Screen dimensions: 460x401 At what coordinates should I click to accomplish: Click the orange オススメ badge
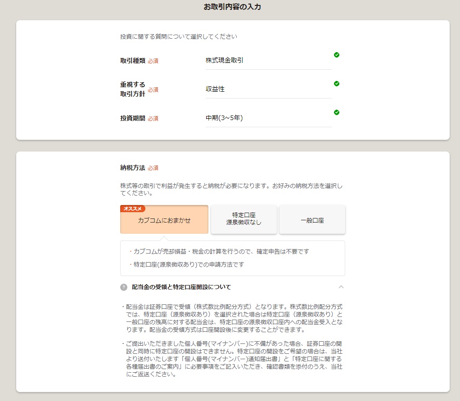(133, 209)
